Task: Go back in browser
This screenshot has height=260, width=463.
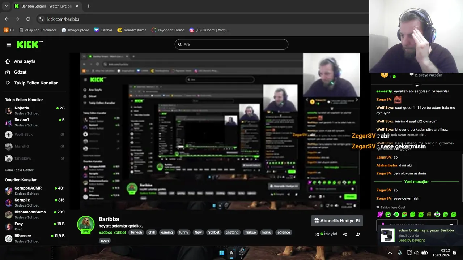Action: [x=7, y=19]
